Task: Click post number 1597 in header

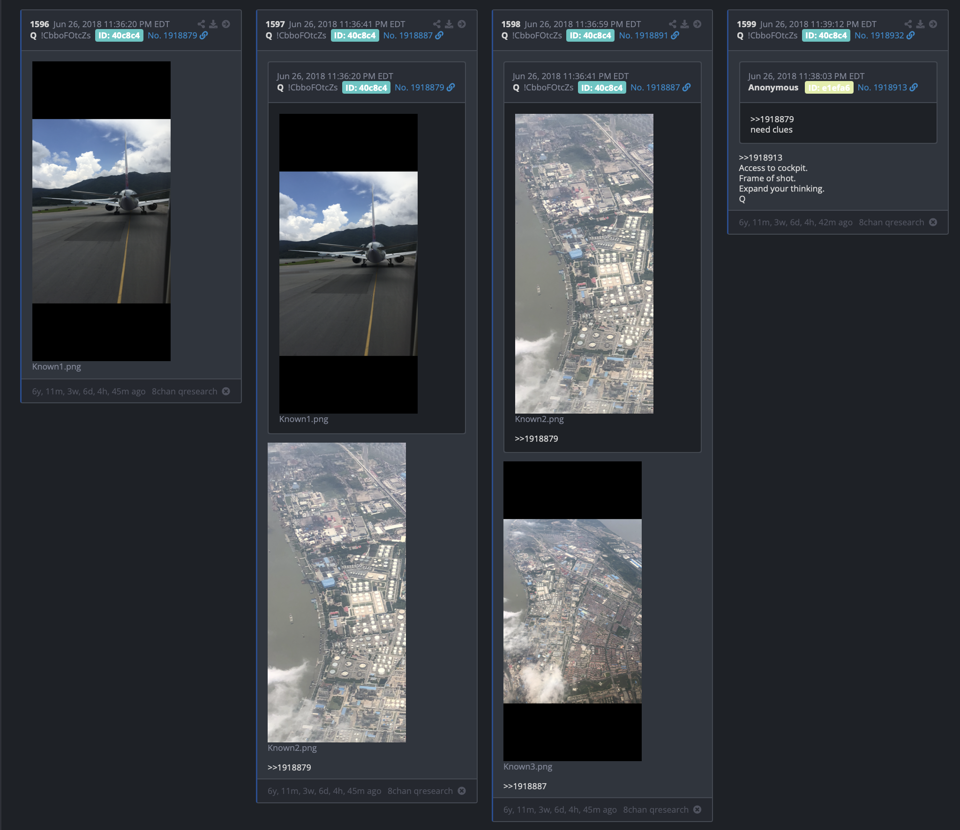Action: tap(275, 24)
